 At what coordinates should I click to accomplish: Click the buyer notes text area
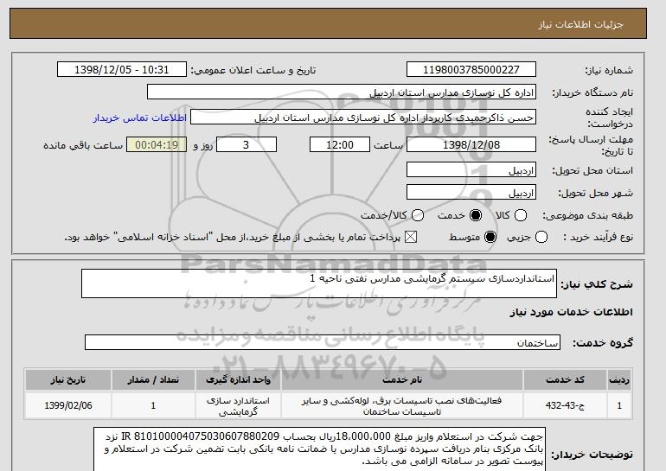click(319, 449)
